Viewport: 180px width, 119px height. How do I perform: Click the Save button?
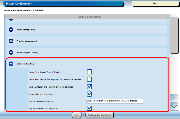pyautogui.click(x=76, y=115)
